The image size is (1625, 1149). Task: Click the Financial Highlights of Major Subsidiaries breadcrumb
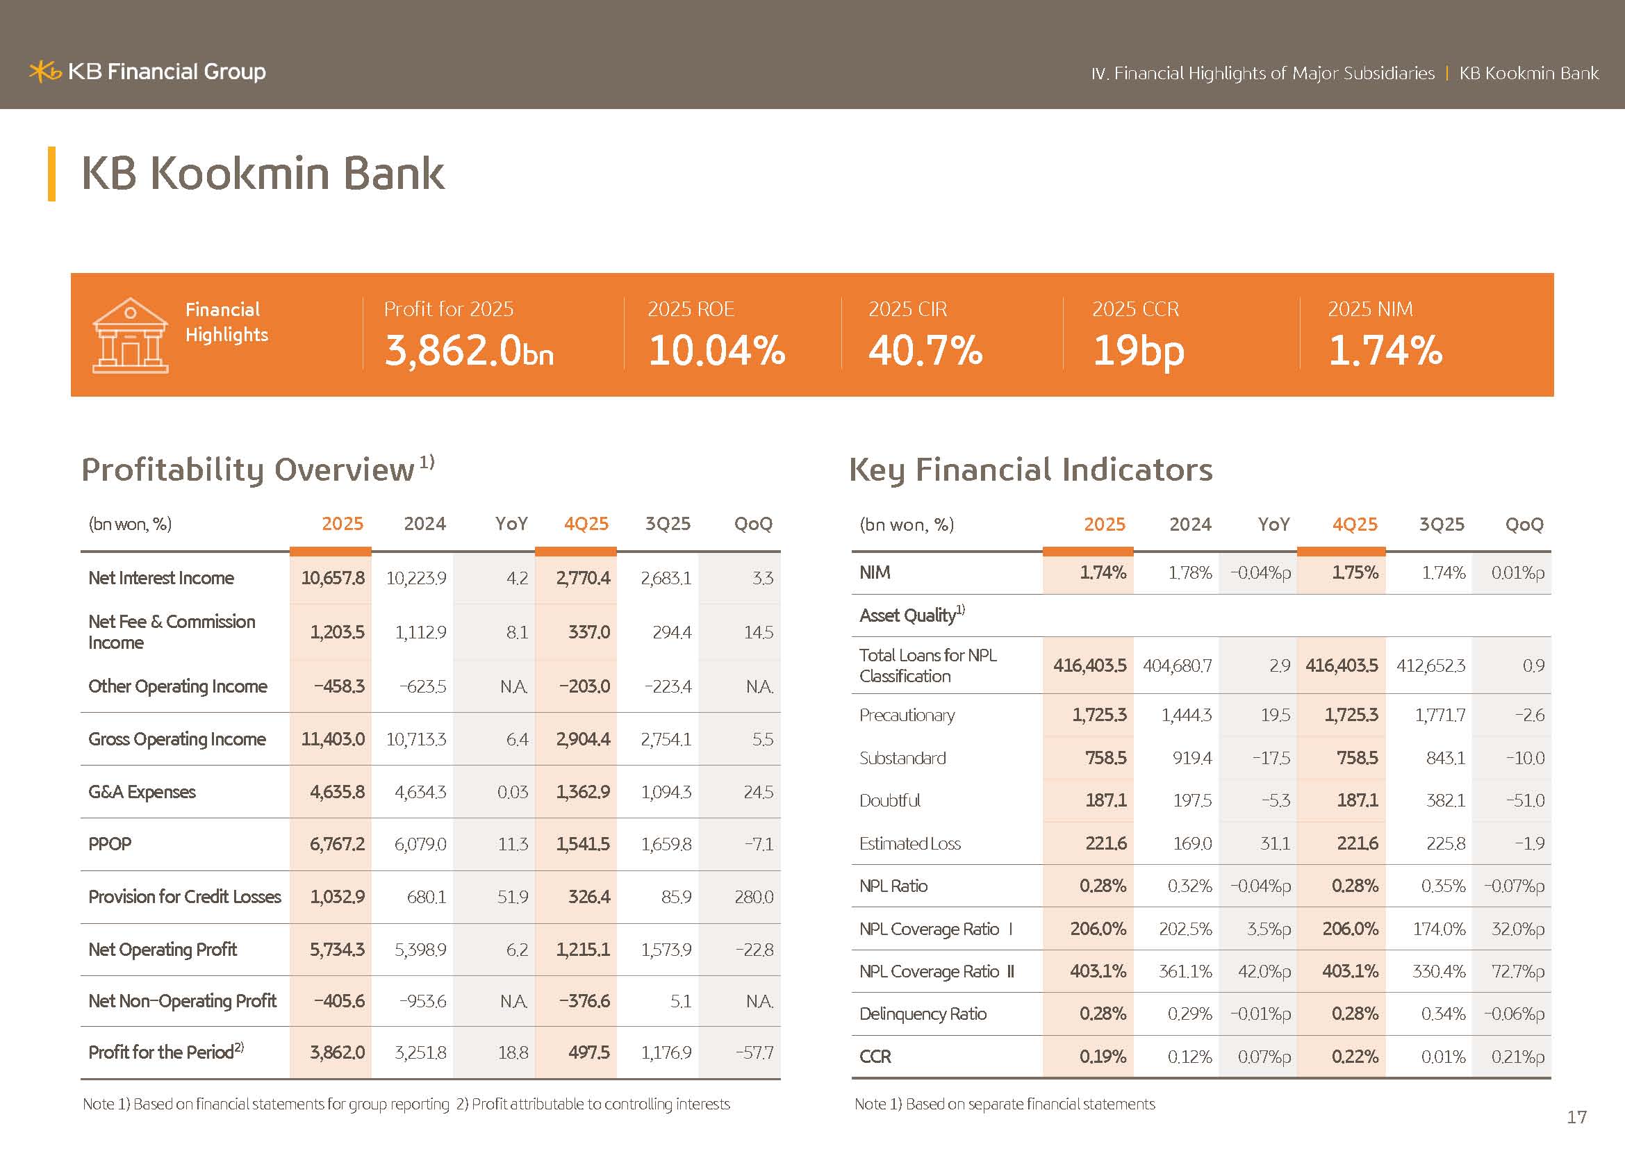click(x=1262, y=74)
